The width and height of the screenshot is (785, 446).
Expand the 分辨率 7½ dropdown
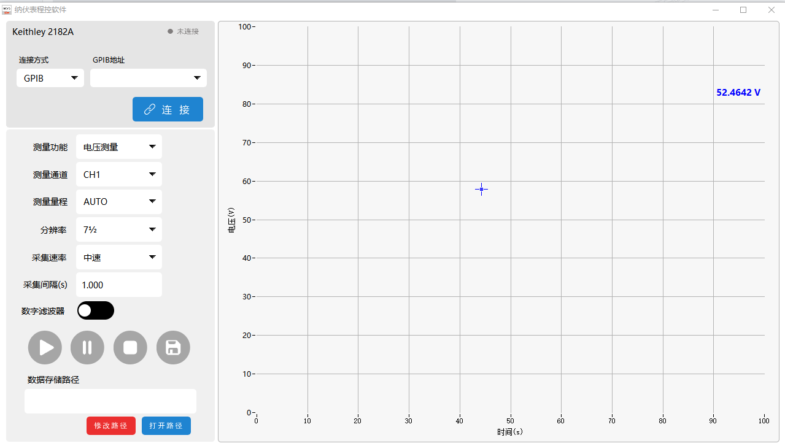[119, 229]
